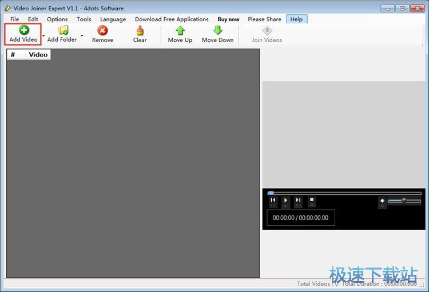Open the Language menu
The width and height of the screenshot is (429, 292).
pyautogui.click(x=113, y=19)
